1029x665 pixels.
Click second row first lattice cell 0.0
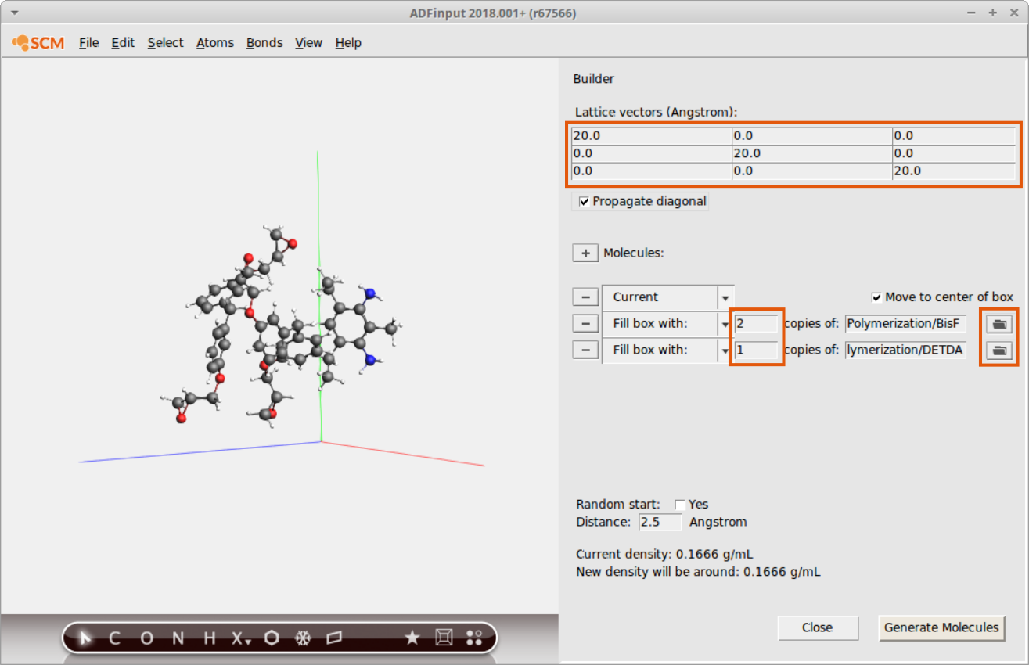point(651,153)
